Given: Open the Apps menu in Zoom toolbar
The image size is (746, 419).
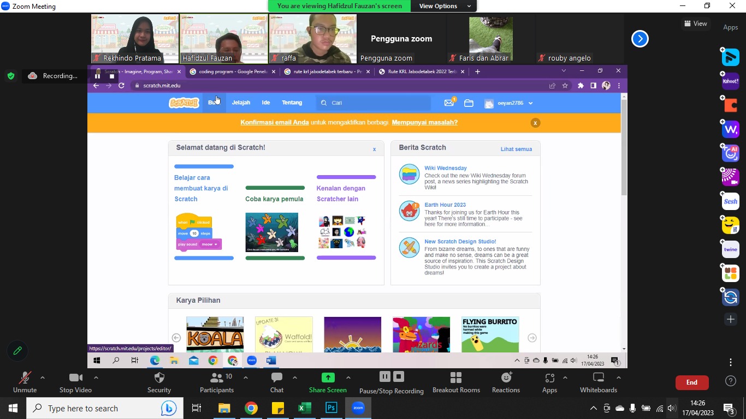Looking at the screenshot, I should (549, 378).
